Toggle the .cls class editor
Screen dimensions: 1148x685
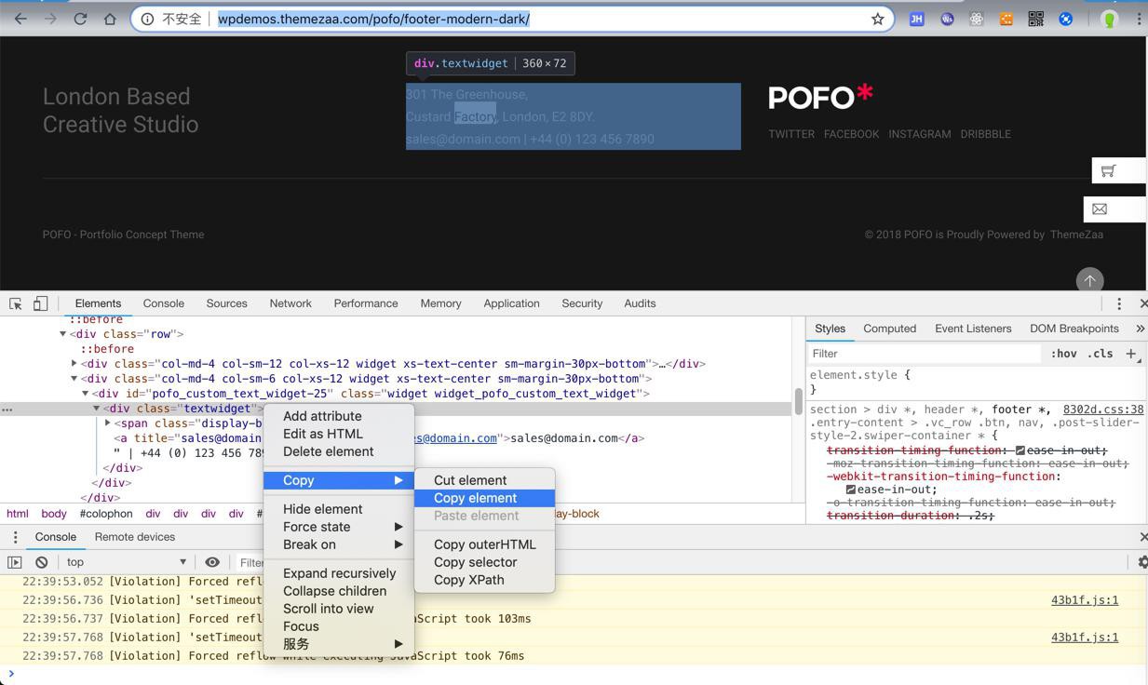pos(1100,354)
